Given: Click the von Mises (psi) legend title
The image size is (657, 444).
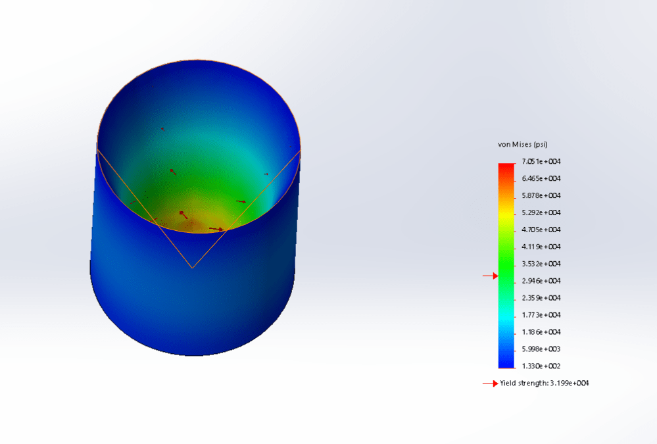Looking at the screenshot, I should tap(522, 144).
